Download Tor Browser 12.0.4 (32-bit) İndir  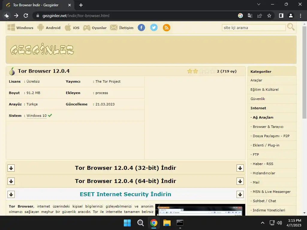point(126,168)
